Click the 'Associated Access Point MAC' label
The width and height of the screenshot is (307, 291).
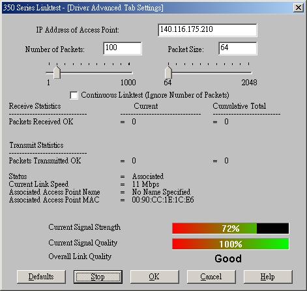point(54,200)
